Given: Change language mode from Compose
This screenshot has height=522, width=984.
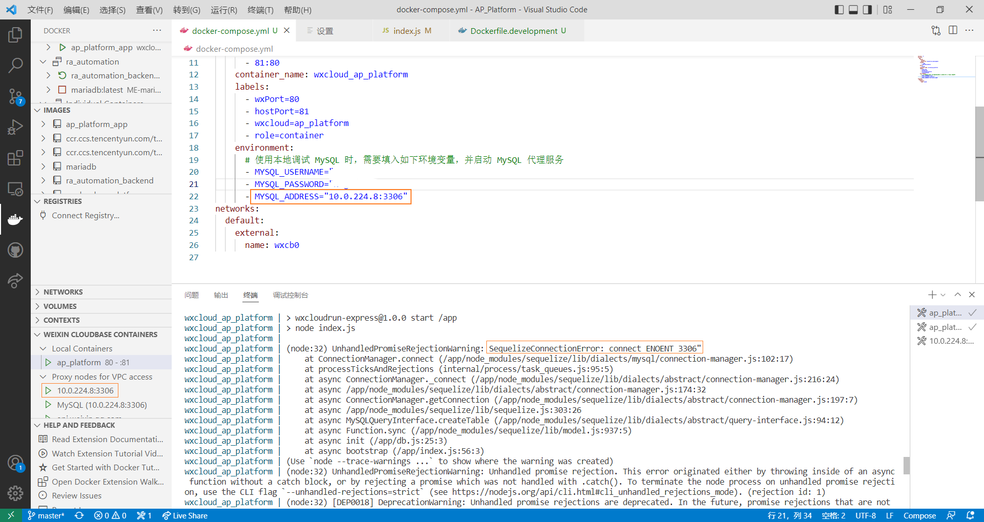Looking at the screenshot, I should point(919,515).
